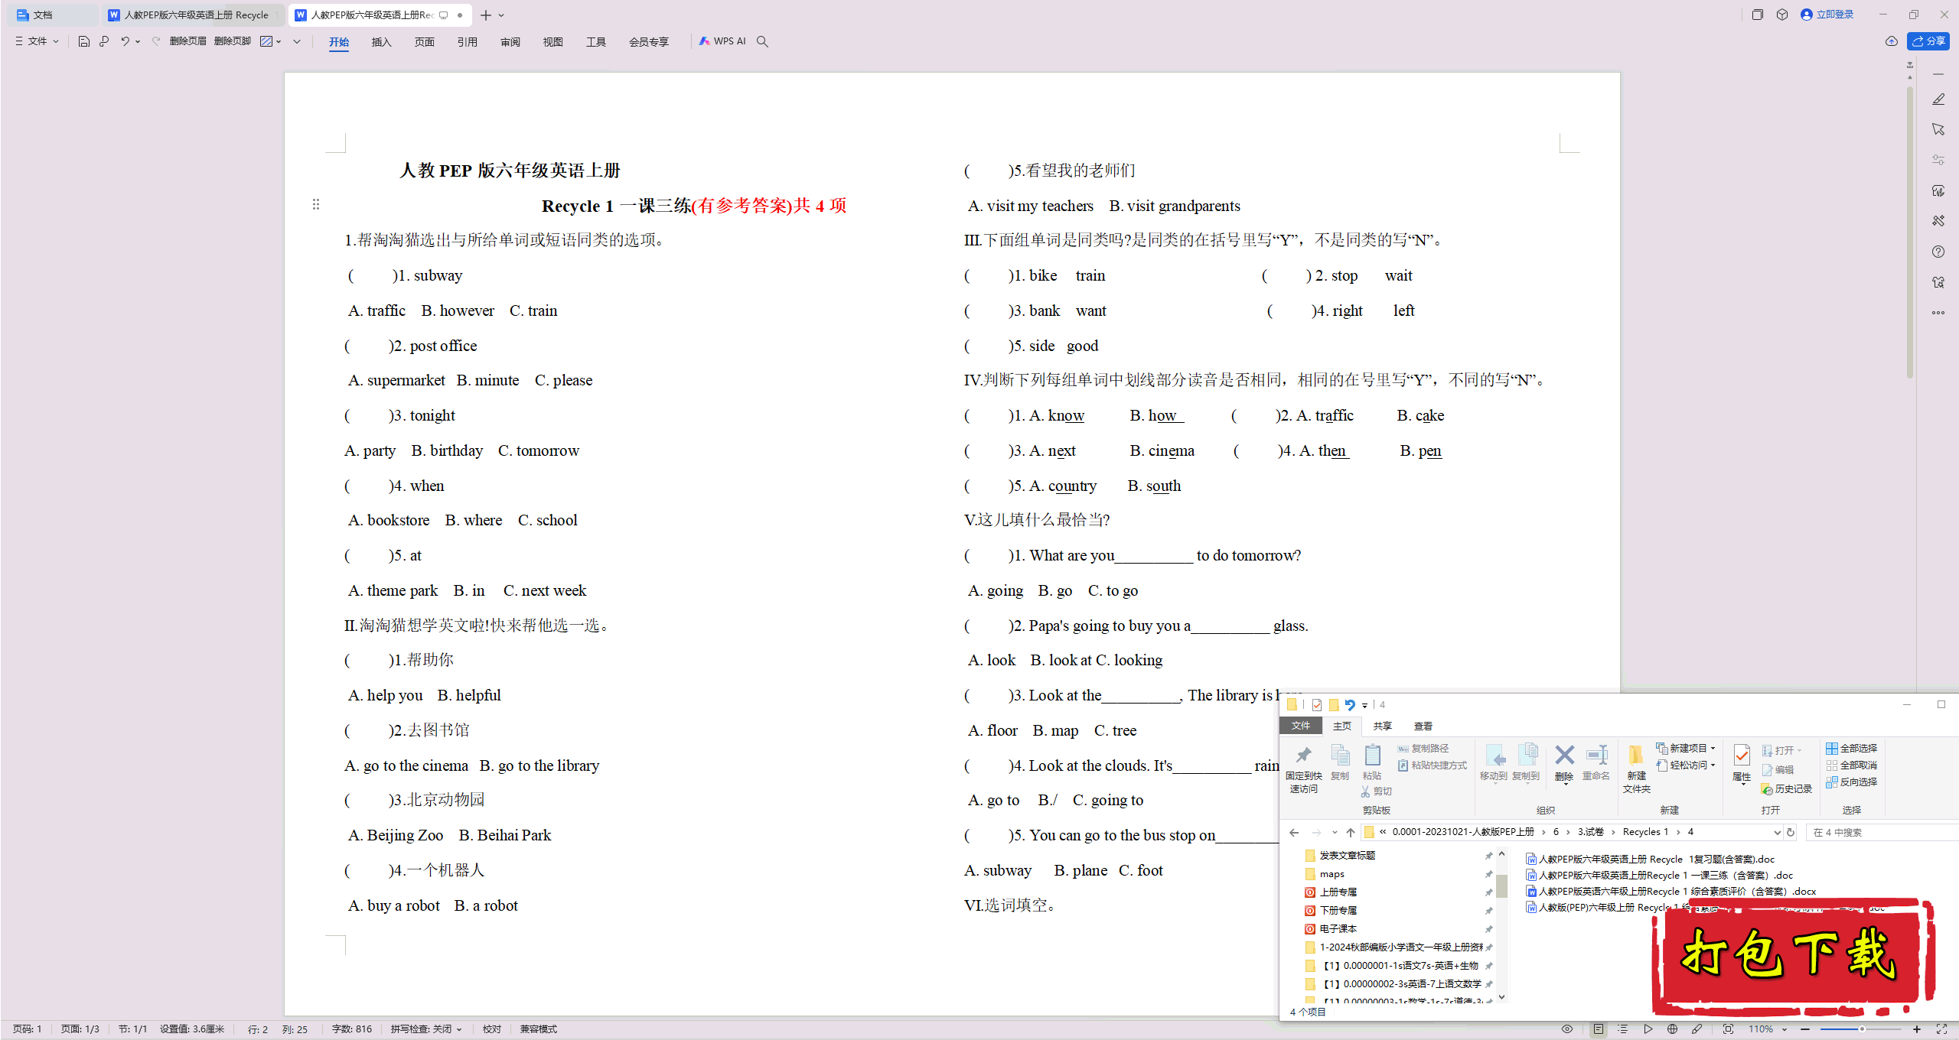
Task: Click the 删除页眉 button
Action: point(187,41)
